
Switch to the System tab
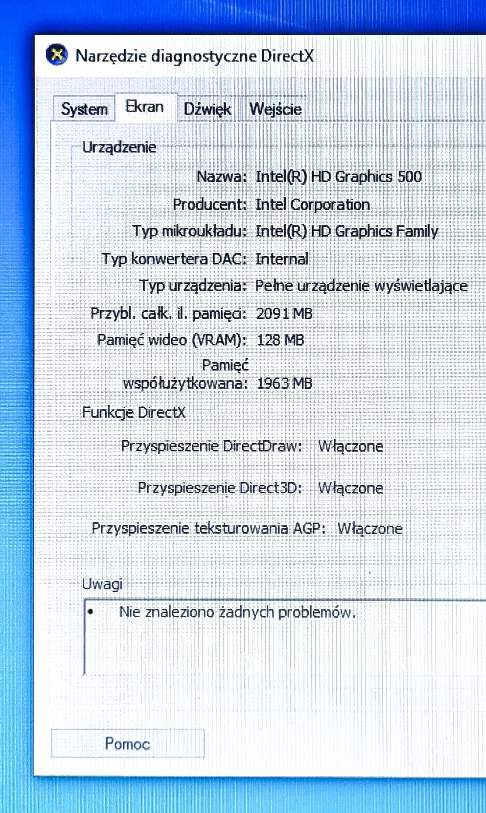pyautogui.click(x=84, y=109)
